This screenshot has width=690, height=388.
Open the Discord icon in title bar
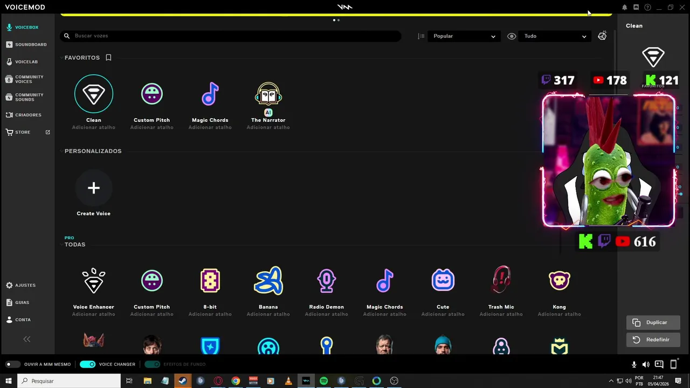pos(636,7)
